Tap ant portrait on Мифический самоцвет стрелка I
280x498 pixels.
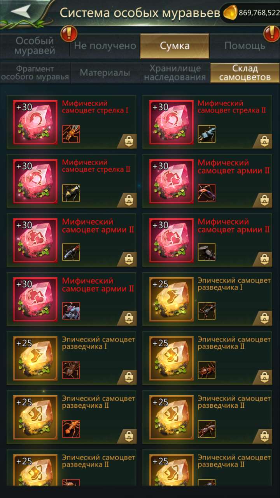tap(71, 133)
